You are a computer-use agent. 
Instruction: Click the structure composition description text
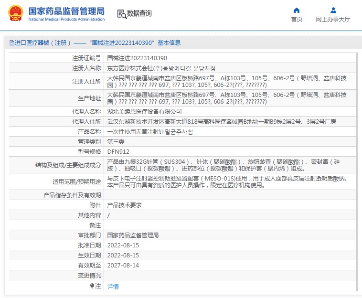pos(224,165)
